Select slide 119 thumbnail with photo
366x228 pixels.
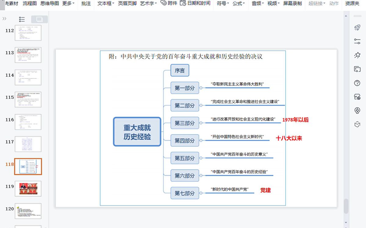28,188
